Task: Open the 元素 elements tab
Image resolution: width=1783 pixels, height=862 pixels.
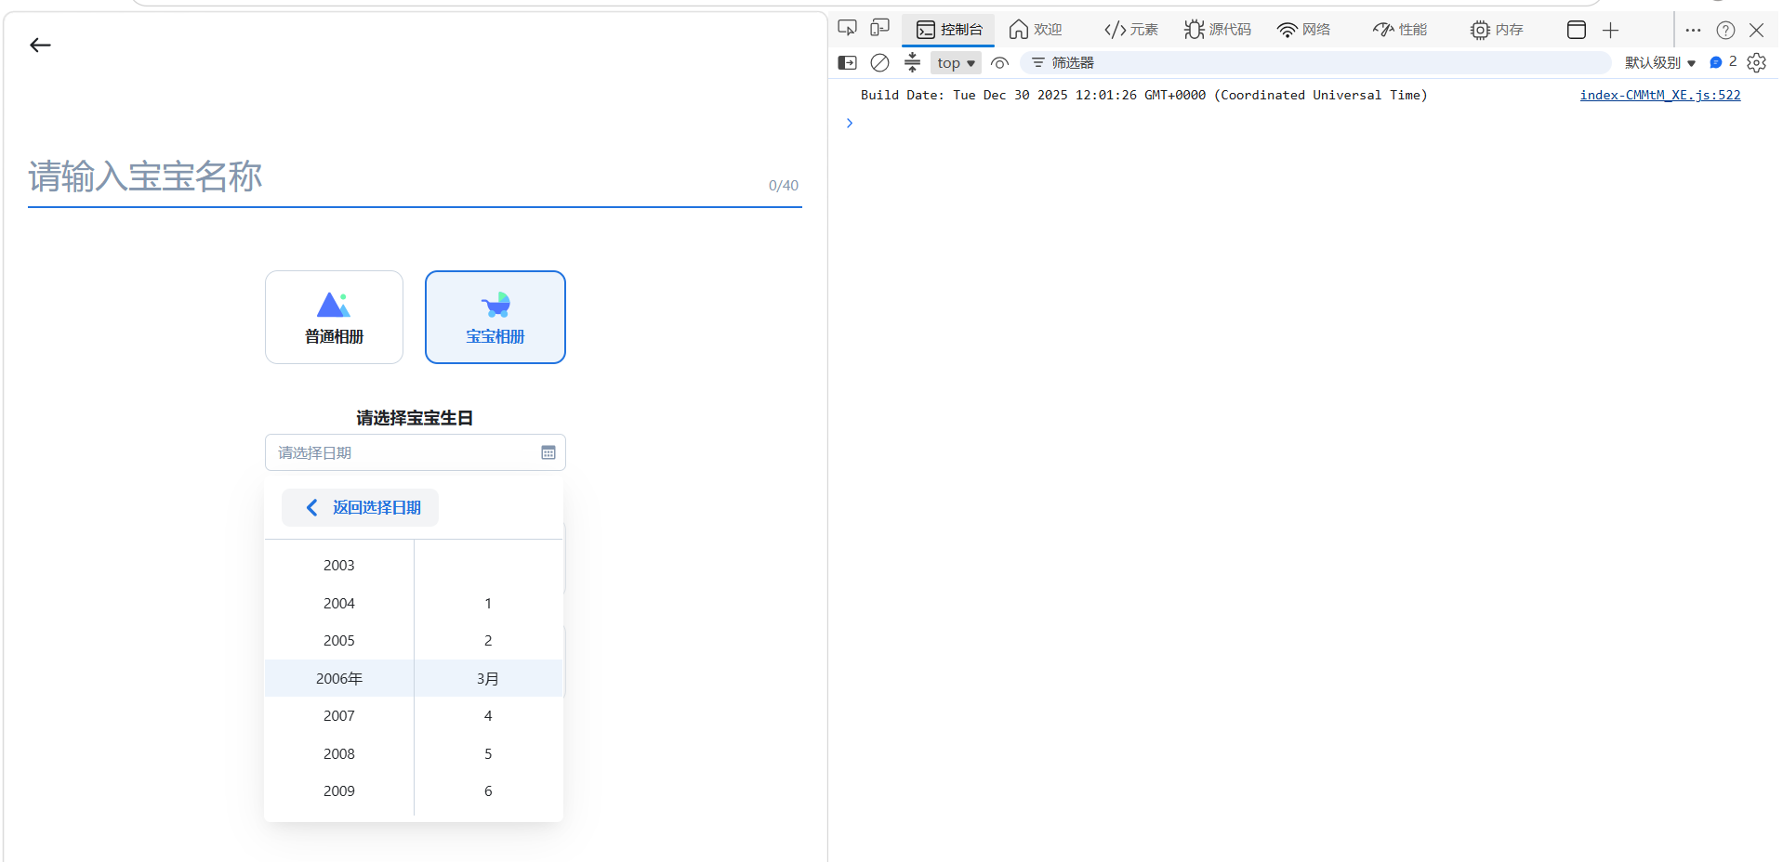Action: click(1130, 30)
